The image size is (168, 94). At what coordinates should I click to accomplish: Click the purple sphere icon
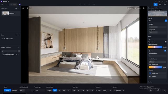(x=20, y=4)
